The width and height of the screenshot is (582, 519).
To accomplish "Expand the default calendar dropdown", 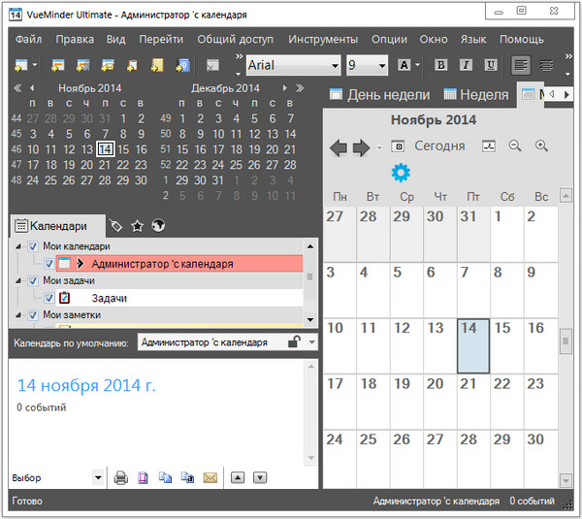I will 312,341.
